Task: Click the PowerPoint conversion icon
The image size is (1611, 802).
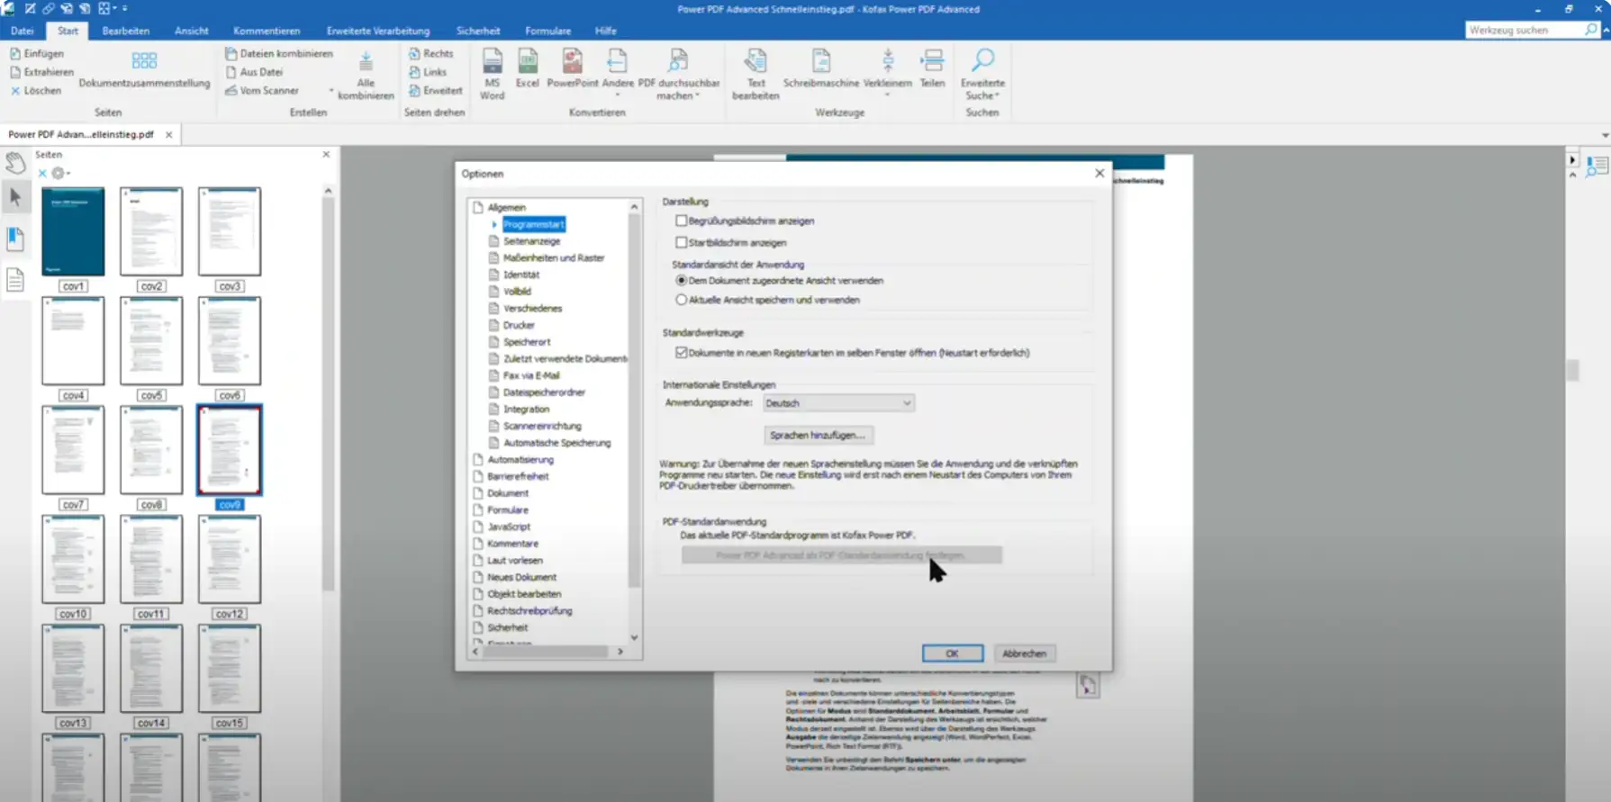Action: click(572, 63)
